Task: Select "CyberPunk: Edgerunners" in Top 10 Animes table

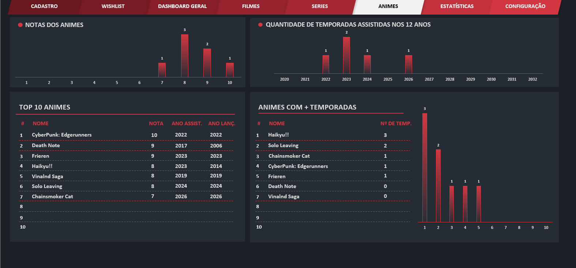Action: tap(62, 135)
